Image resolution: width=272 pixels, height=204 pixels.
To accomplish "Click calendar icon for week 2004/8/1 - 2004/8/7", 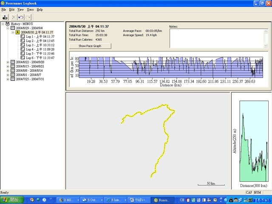I will coord(13,75).
